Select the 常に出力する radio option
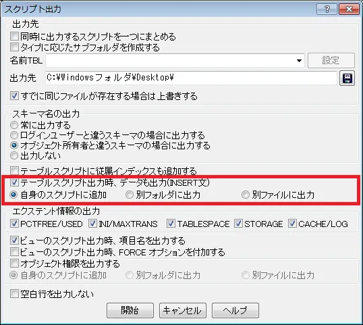The image size is (363, 325). click(x=14, y=125)
